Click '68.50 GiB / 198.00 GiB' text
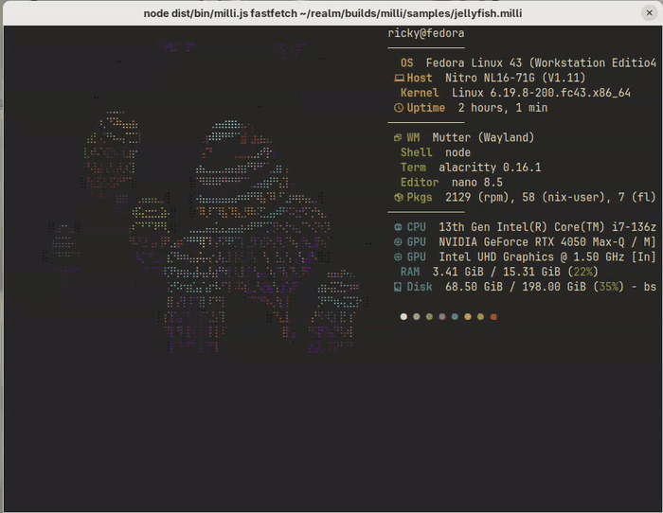 515,287
